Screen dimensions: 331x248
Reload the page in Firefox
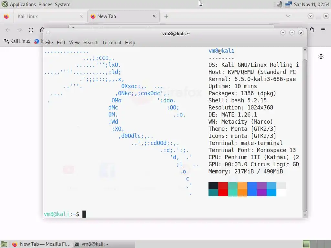[x=31, y=30]
